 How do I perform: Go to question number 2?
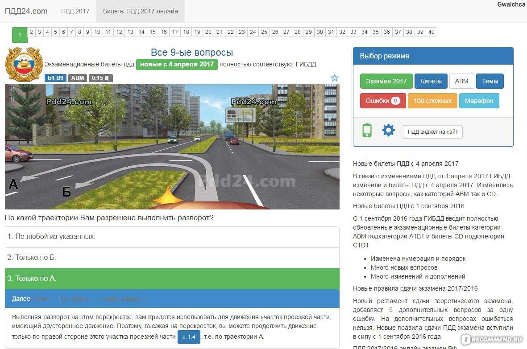coord(31,32)
